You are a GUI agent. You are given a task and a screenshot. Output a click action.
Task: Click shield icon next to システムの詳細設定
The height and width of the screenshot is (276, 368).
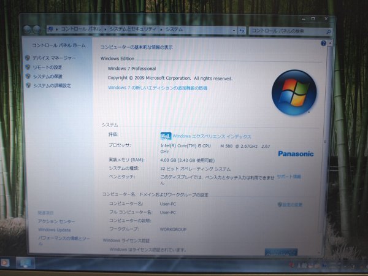pyautogui.click(x=28, y=85)
